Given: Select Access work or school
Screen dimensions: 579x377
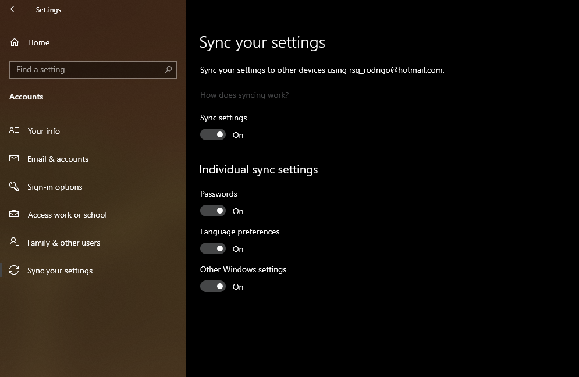Looking at the screenshot, I should click(x=93, y=215).
